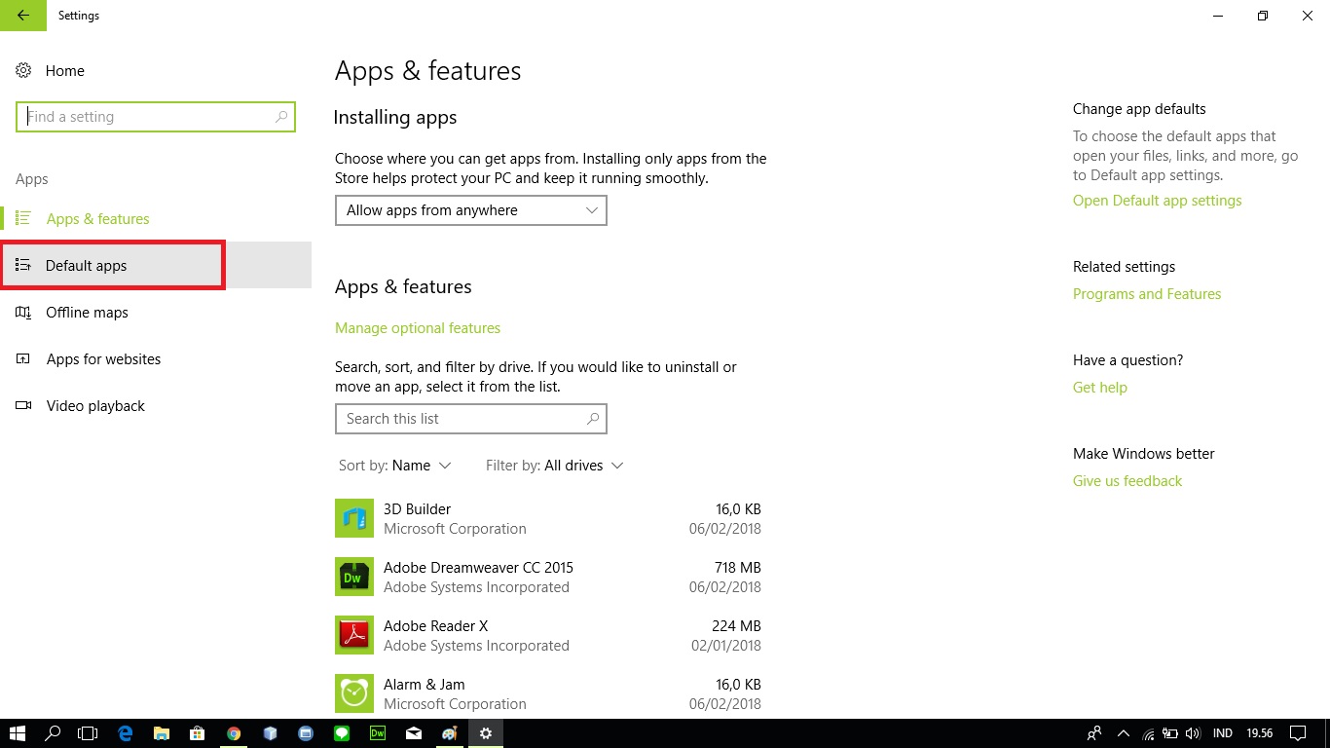Click the 'Related settings' heading
Viewport: 1330px width, 748px height.
[1124, 267]
